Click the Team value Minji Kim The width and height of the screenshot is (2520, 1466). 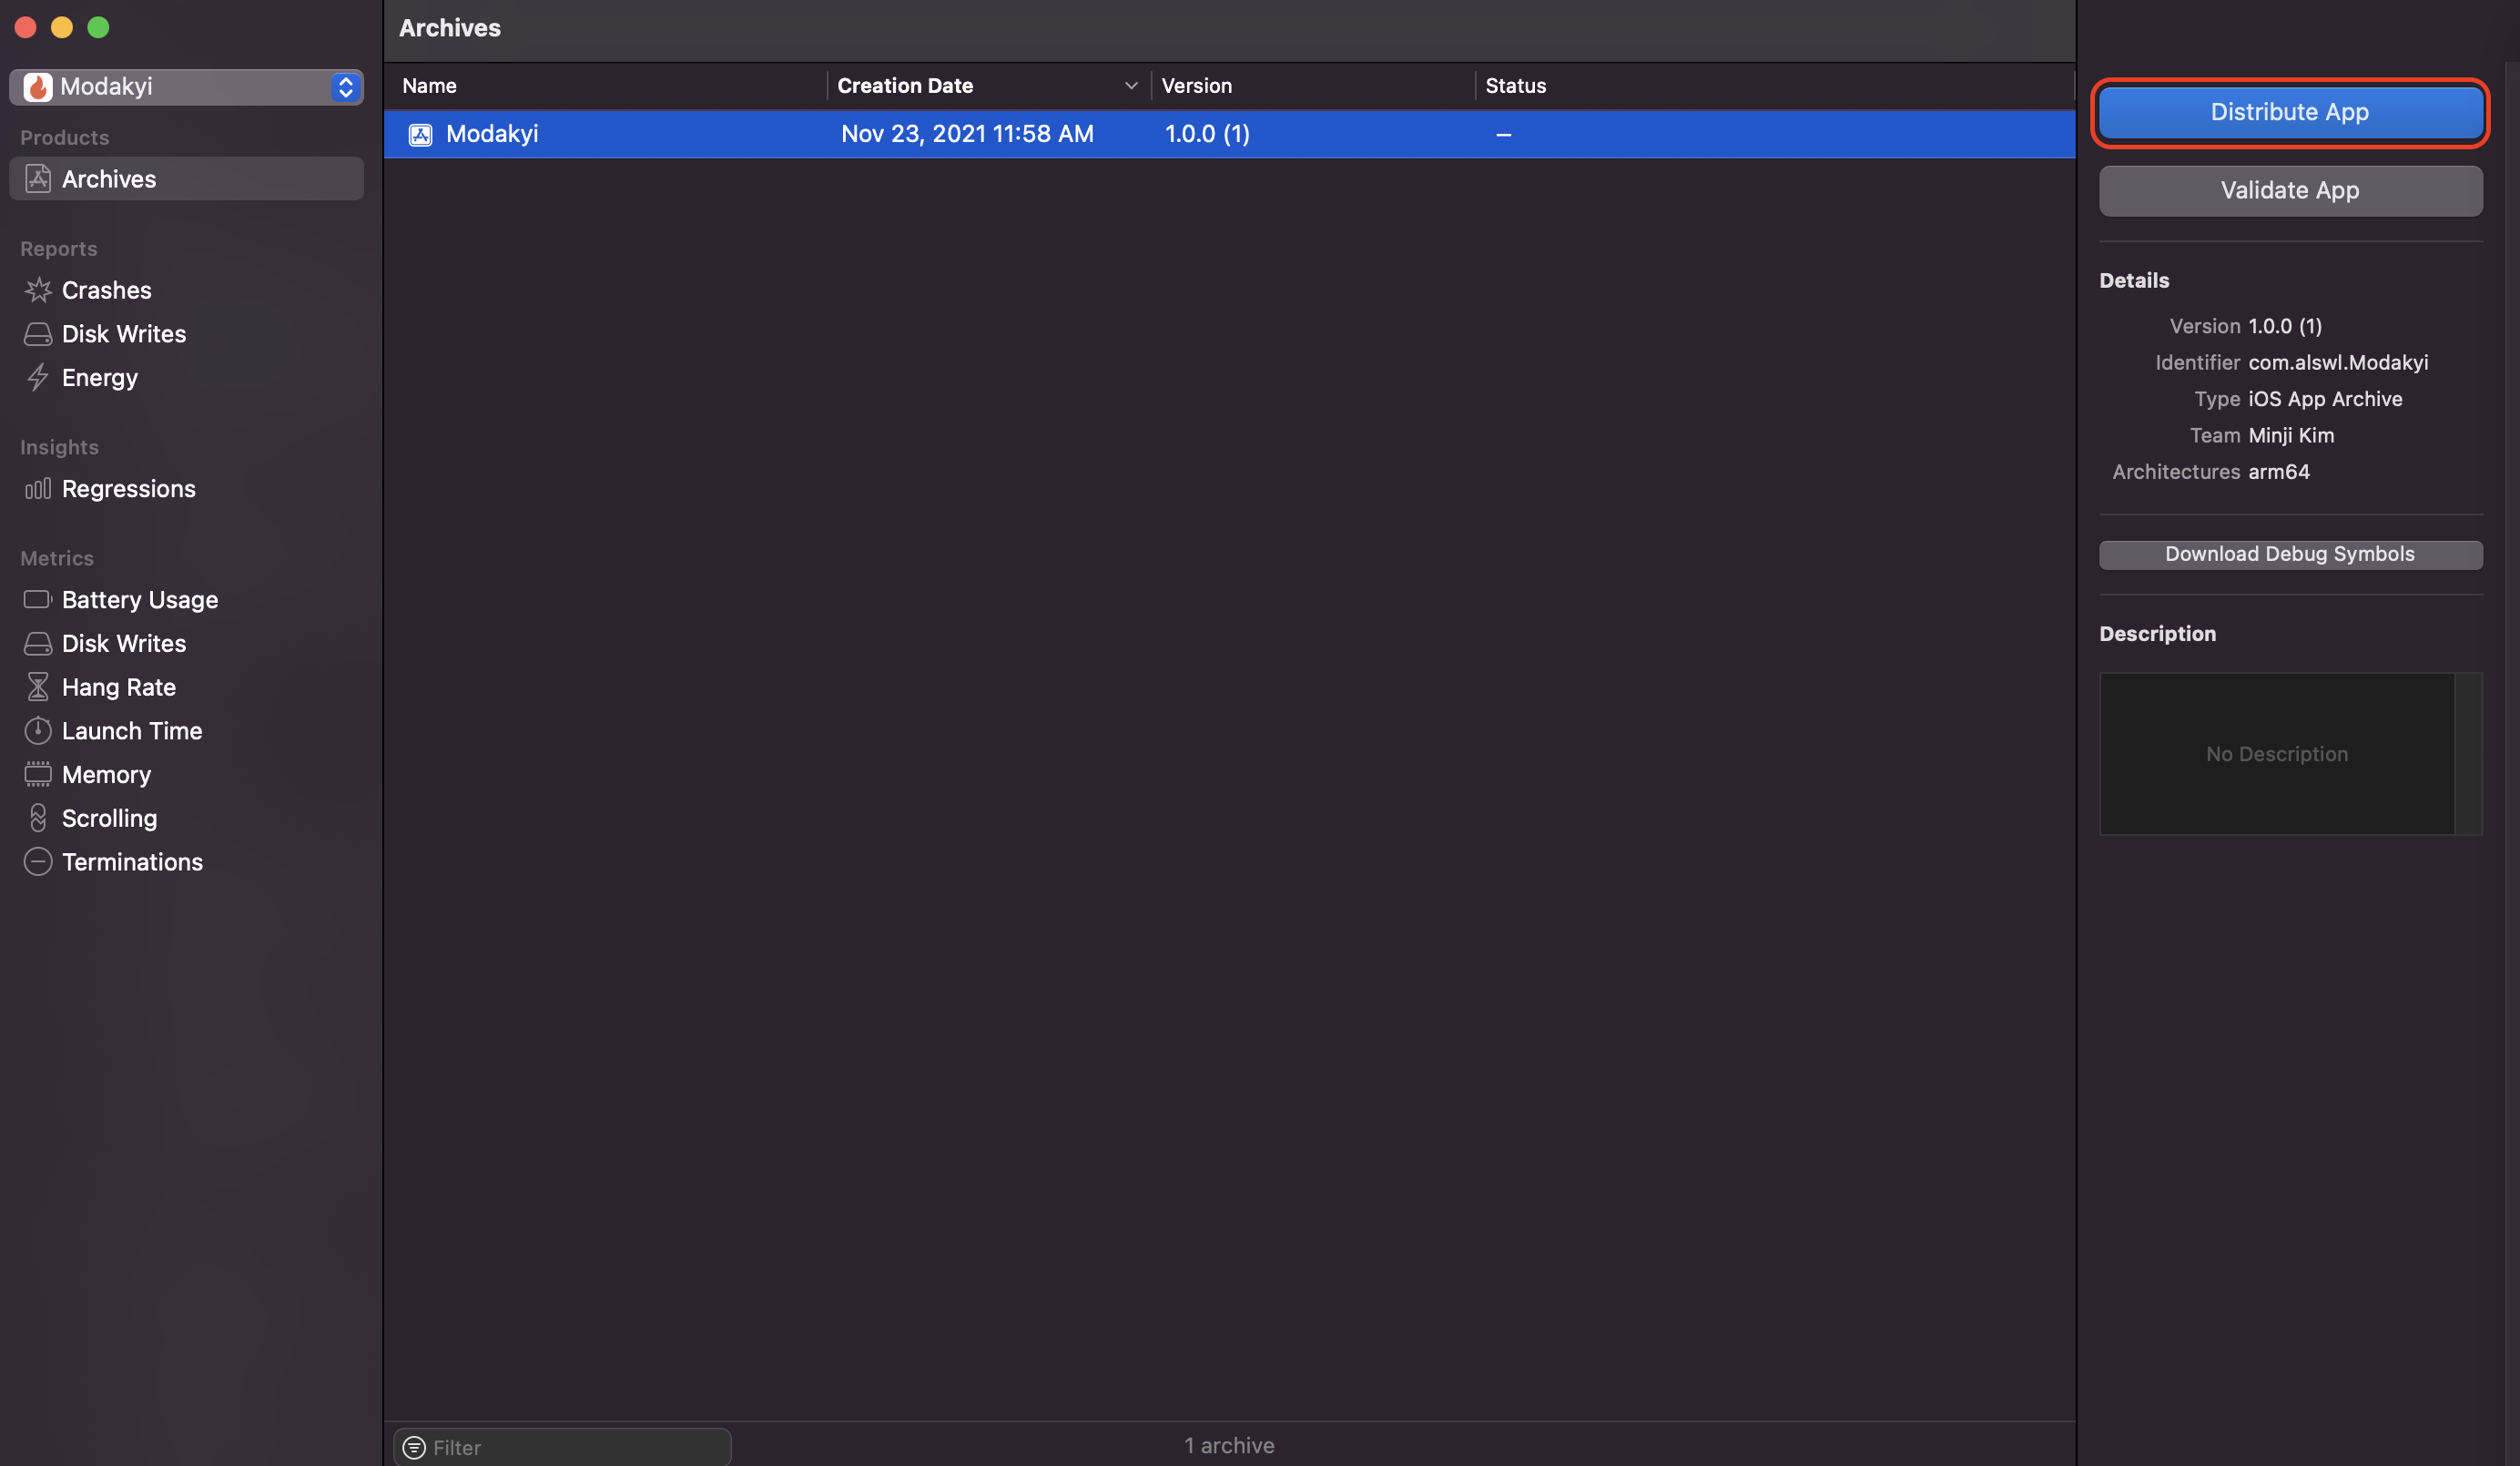[x=2291, y=435]
